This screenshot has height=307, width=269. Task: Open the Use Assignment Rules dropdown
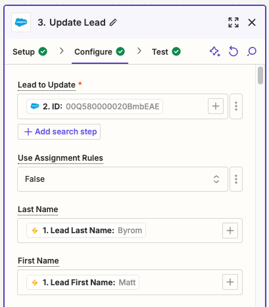(x=122, y=179)
